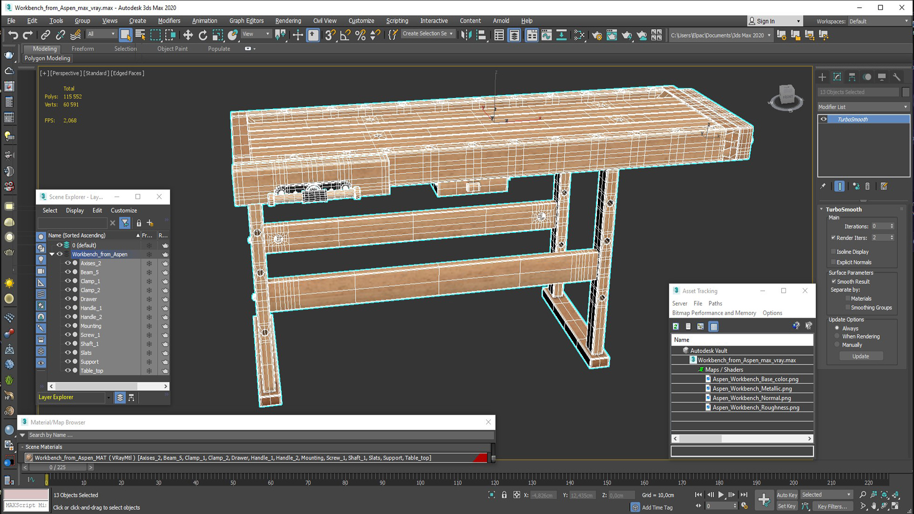The image size is (914, 514).
Task: Click the Undo arrow icon
Action: click(x=13, y=35)
